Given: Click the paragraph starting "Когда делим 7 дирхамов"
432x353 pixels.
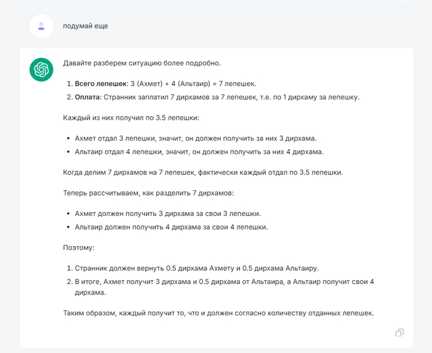Looking at the screenshot, I should pyautogui.click(x=202, y=172).
